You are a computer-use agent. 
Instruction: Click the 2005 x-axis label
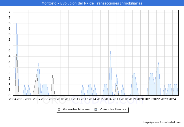[20, 99]
